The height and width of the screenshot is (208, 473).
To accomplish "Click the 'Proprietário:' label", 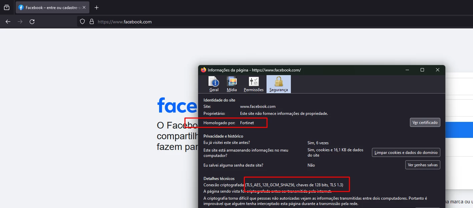I will (214, 114).
